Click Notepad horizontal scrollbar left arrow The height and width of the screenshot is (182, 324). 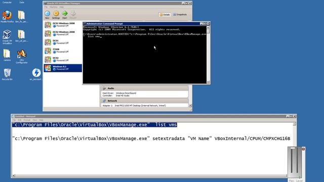click(x=14, y=176)
